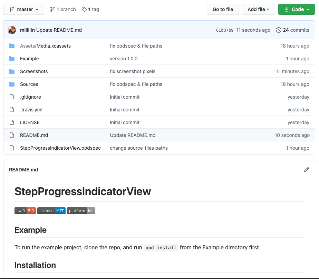The image size is (319, 279).
Task: Open the 'fix screenshot pixels' commit message
Action: (133, 71)
